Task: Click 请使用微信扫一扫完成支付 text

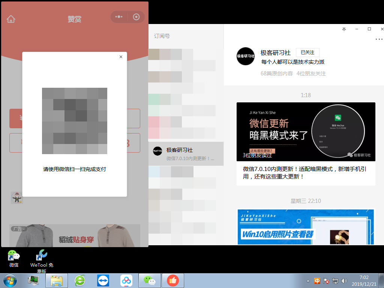Action: pyautogui.click(x=75, y=169)
